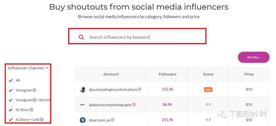The height and width of the screenshot is (126, 276).
Task: Toggle the Instagram channel checkbox
Action: (x=11, y=90)
